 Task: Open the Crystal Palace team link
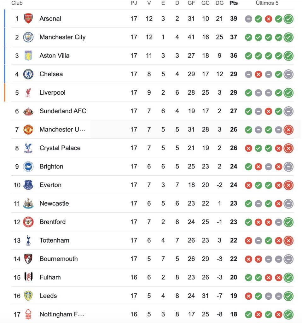coord(60,148)
